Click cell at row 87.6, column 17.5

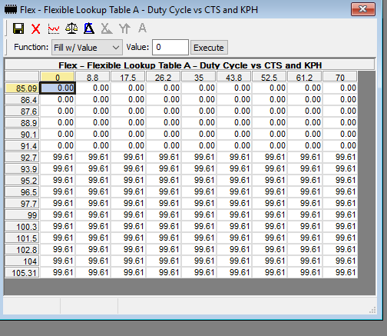point(128,111)
